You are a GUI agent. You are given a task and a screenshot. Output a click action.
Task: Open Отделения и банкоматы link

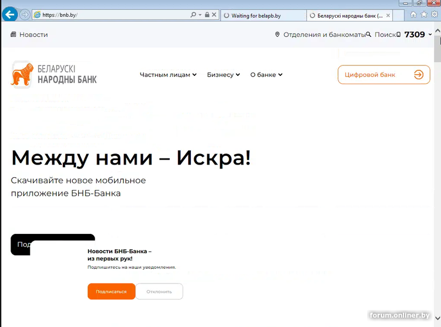[324, 35]
